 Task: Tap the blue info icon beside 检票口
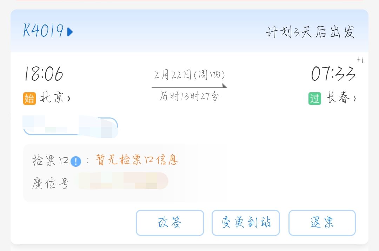tap(76, 161)
